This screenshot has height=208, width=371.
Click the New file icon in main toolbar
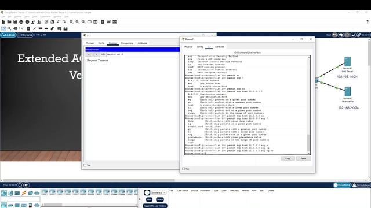(3, 22)
